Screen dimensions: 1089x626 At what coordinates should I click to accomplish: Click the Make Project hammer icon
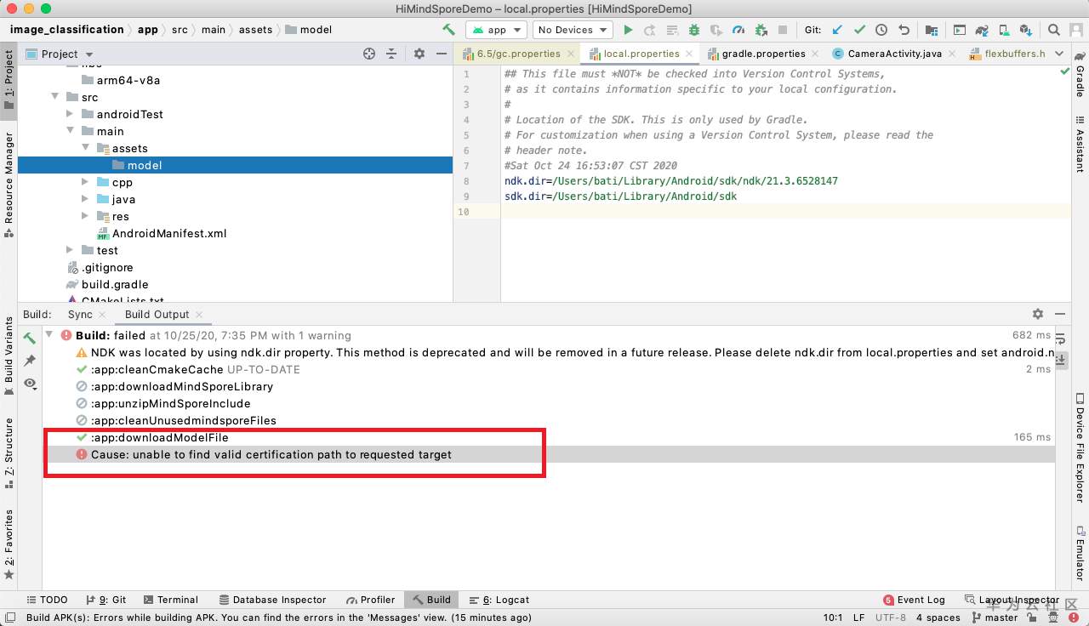[448, 30]
